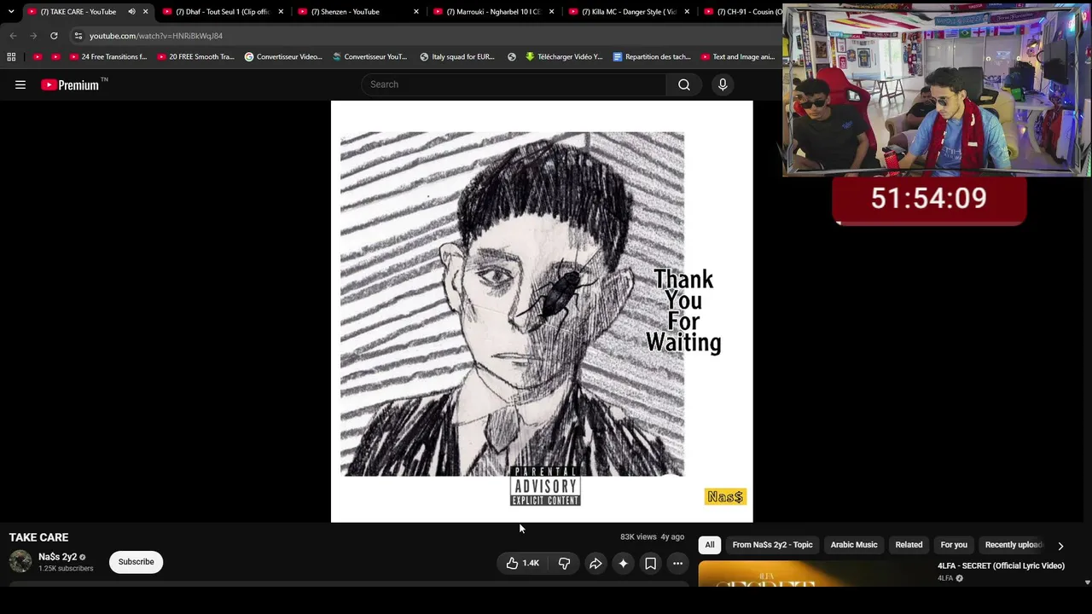Open Convertisseur Video bookmark
Image resolution: width=1092 pixels, height=614 pixels.
point(283,57)
